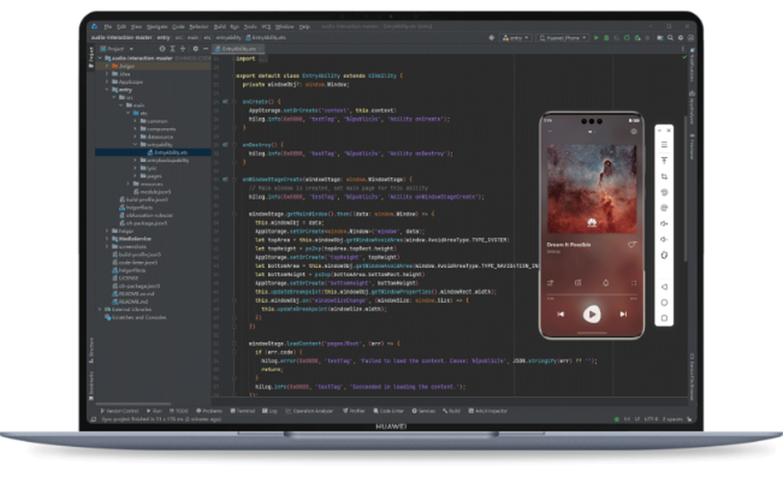Click the build hammer icon left of entry dropdown
This screenshot has width=783, height=479.
coord(492,38)
